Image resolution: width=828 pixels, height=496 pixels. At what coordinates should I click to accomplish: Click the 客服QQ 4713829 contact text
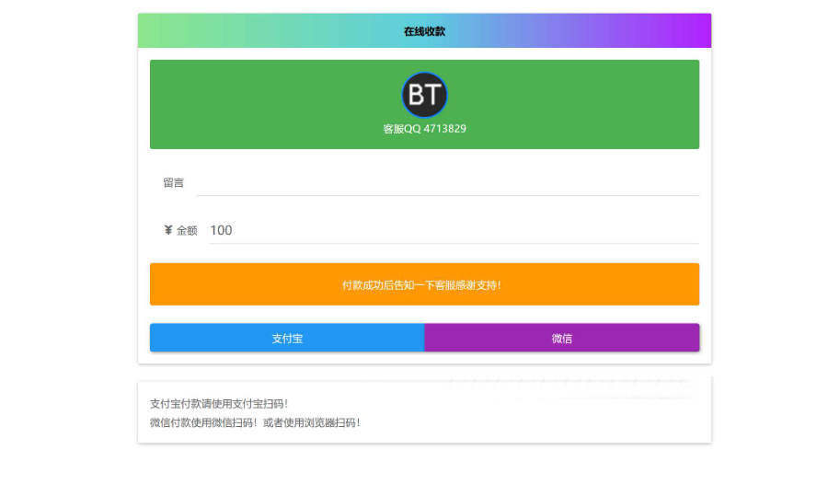click(424, 129)
